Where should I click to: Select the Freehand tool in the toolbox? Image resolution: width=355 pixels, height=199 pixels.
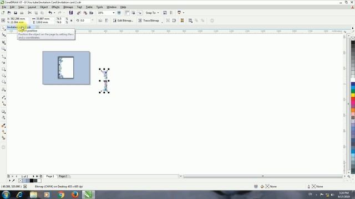3,56
